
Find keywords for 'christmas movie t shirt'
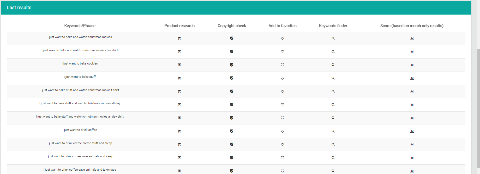click(x=333, y=91)
